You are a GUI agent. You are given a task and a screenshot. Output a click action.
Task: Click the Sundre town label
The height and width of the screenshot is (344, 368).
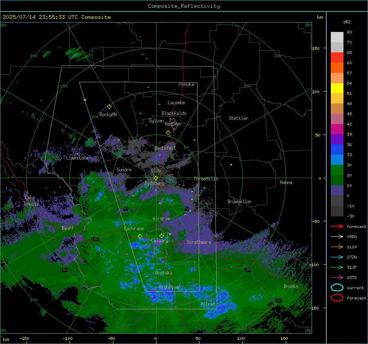tap(124, 169)
